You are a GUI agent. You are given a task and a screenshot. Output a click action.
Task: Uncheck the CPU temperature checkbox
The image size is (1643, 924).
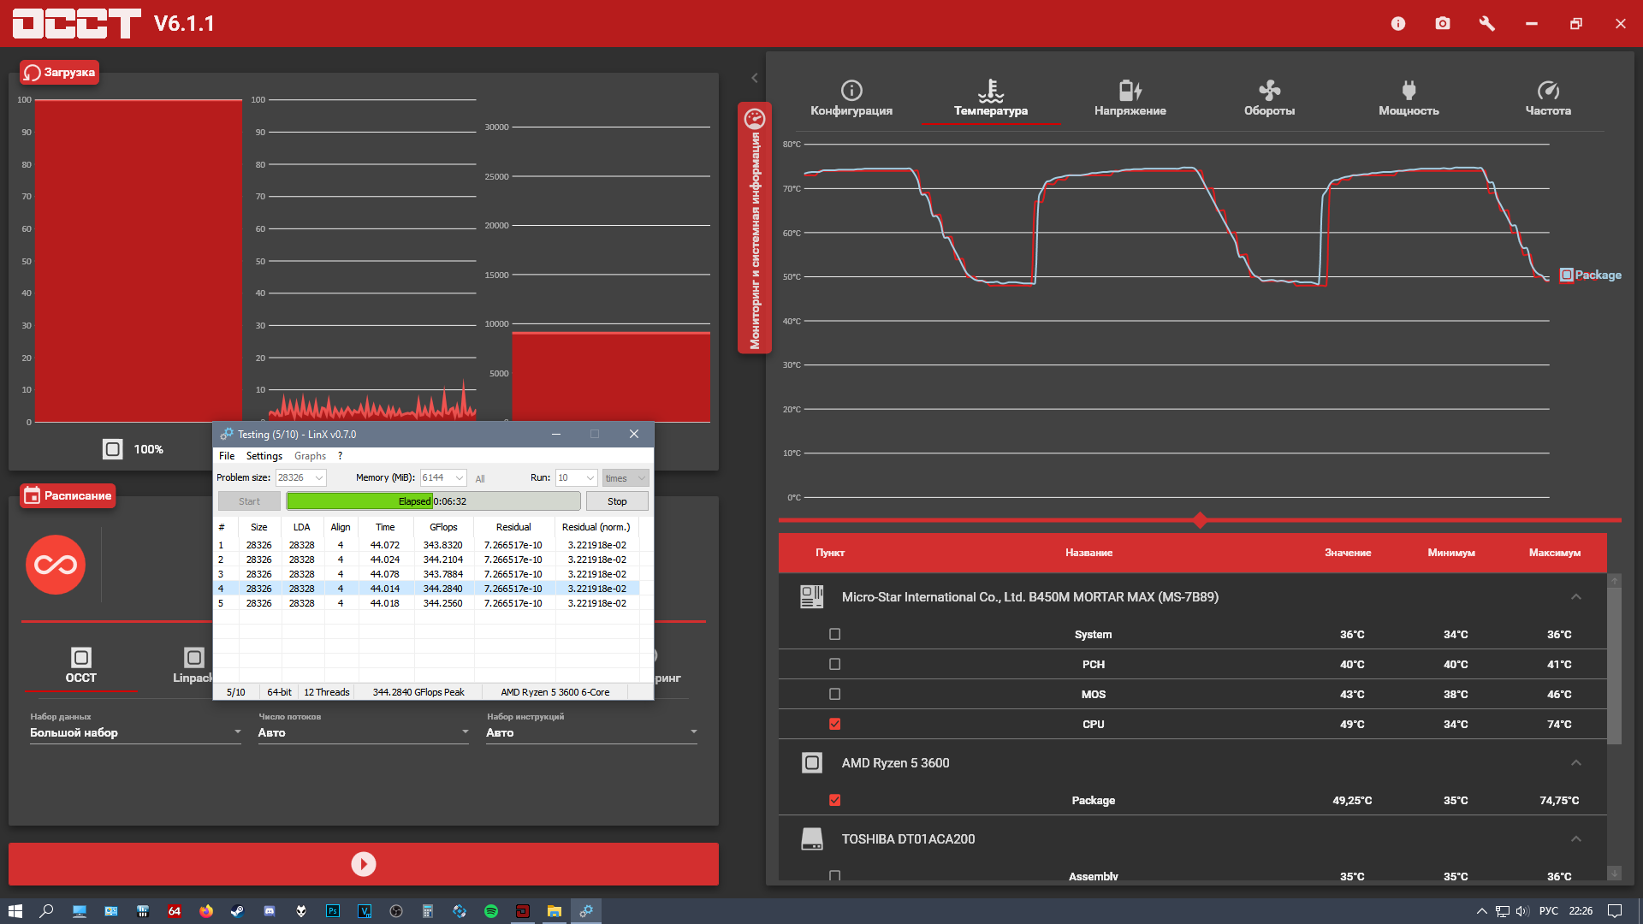[835, 724]
